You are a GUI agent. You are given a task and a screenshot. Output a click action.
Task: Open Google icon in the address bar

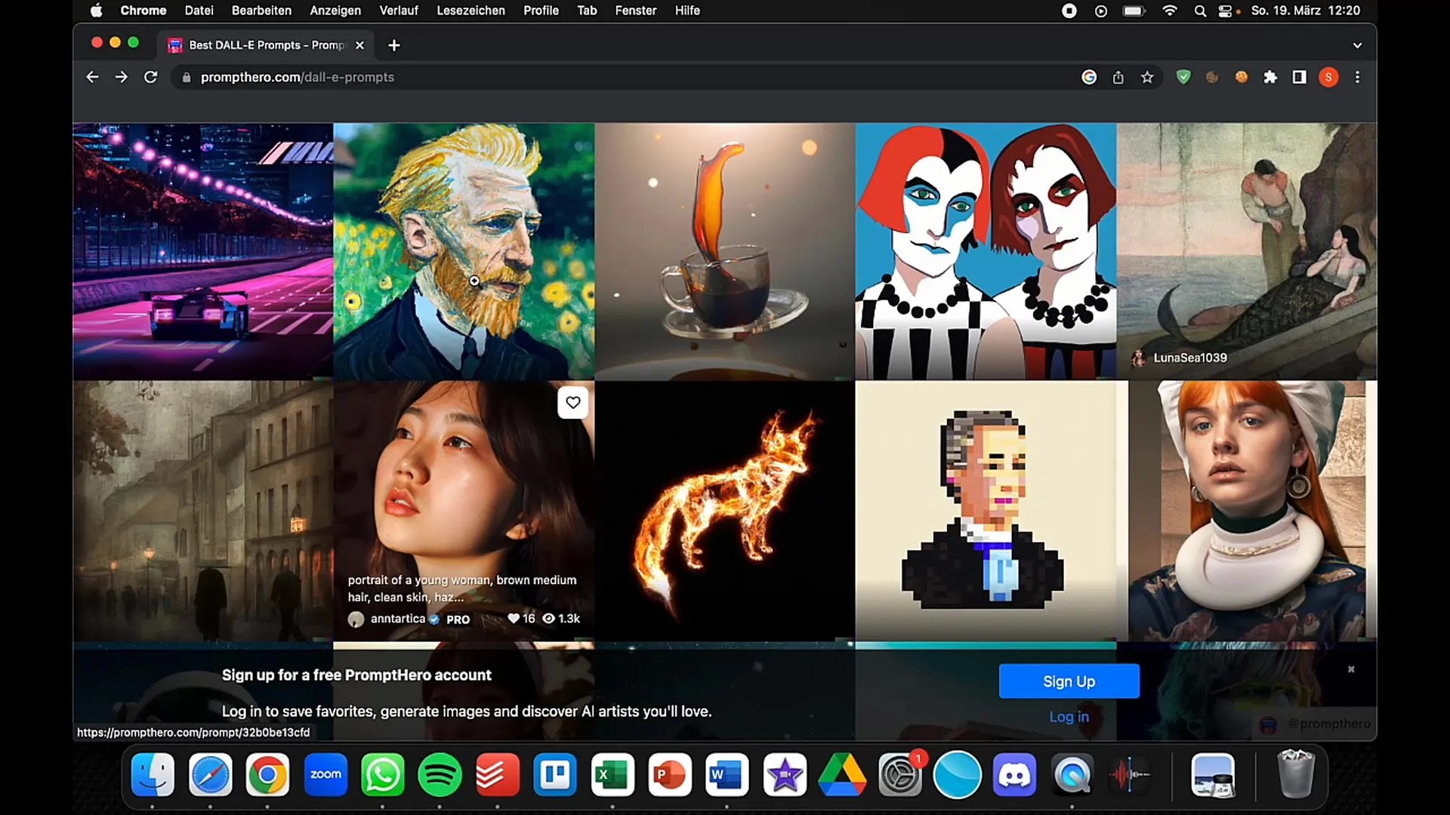(x=1089, y=77)
